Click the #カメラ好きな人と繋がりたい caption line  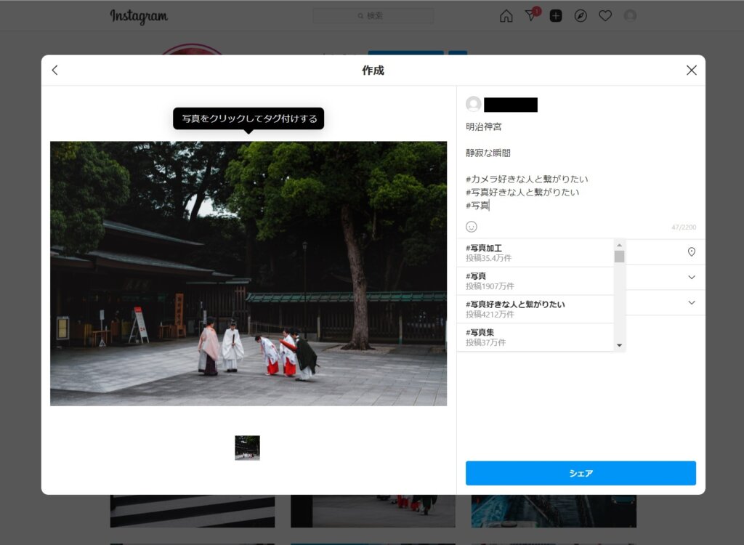pos(527,179)
